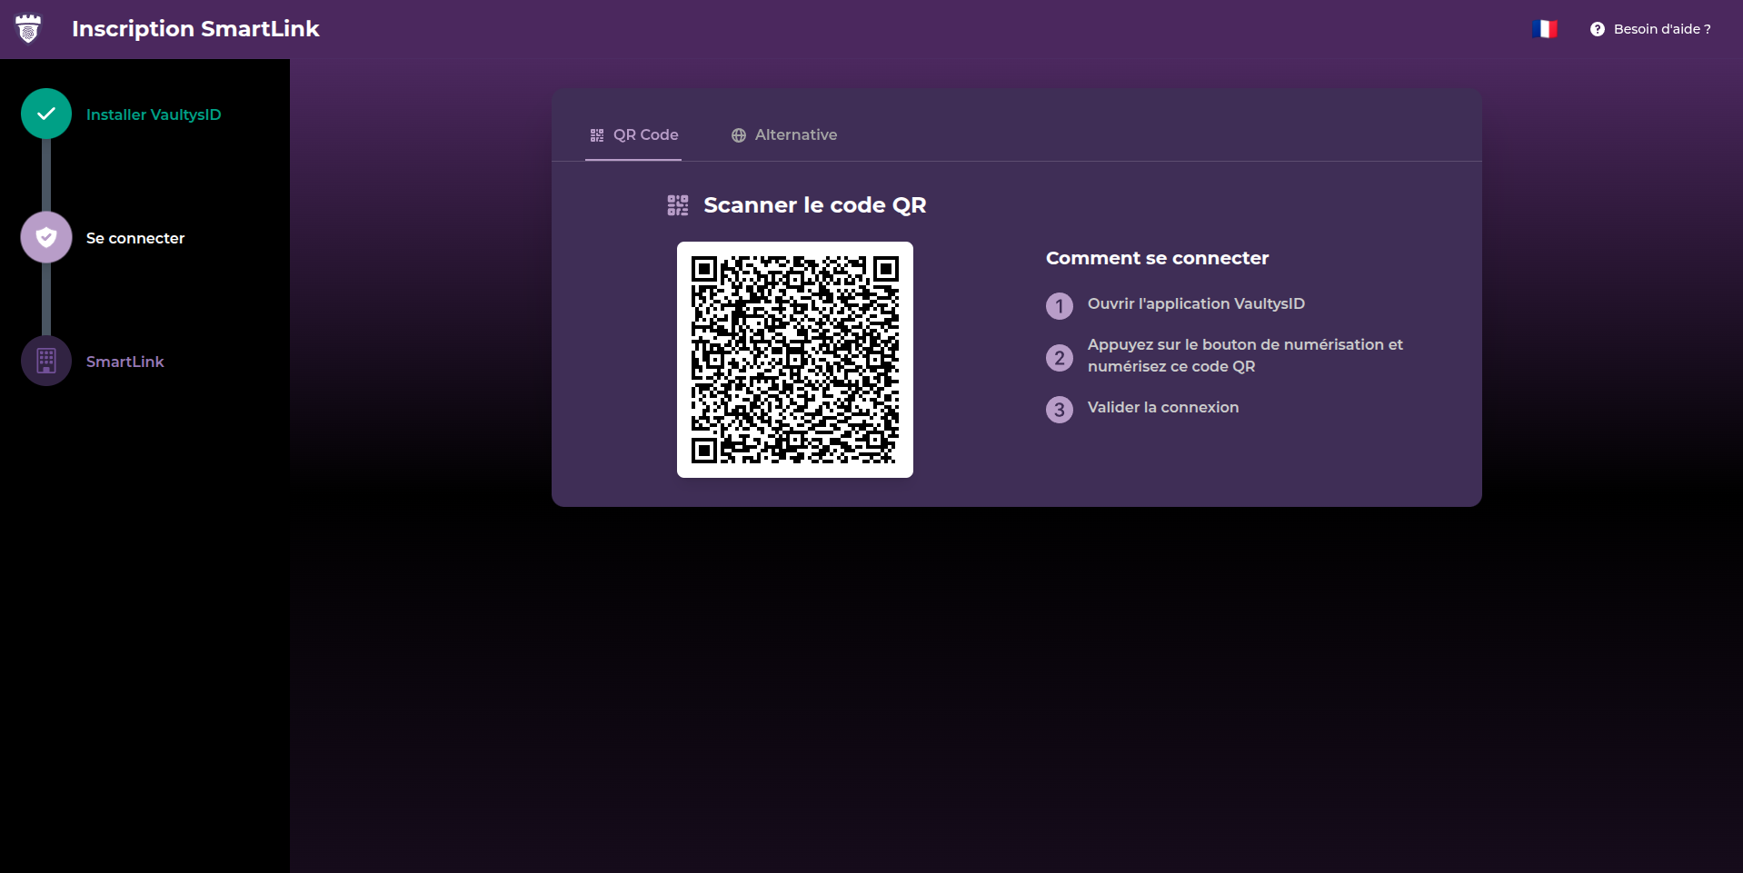Select the green checkmark icon for Installer VaultysID
Image resolution: width=1743 pixels, height=873 pixels.
click(x=45, y=113)
